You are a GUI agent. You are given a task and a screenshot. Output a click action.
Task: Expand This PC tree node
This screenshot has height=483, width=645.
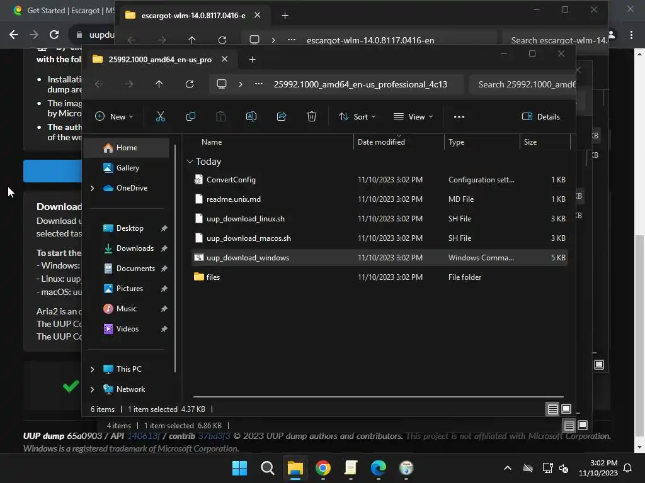92,369
